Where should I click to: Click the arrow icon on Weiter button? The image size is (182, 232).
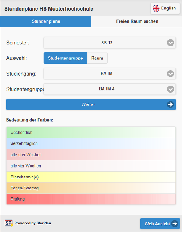tap(170, 105)
